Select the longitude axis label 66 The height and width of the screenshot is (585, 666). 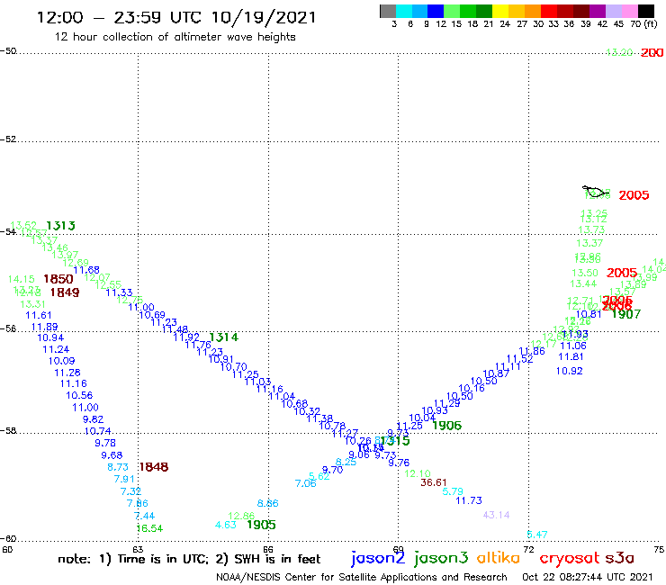pos(268,549)
